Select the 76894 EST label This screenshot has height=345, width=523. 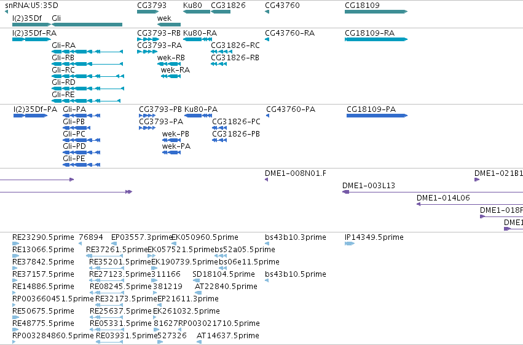(x=91, y=237)
